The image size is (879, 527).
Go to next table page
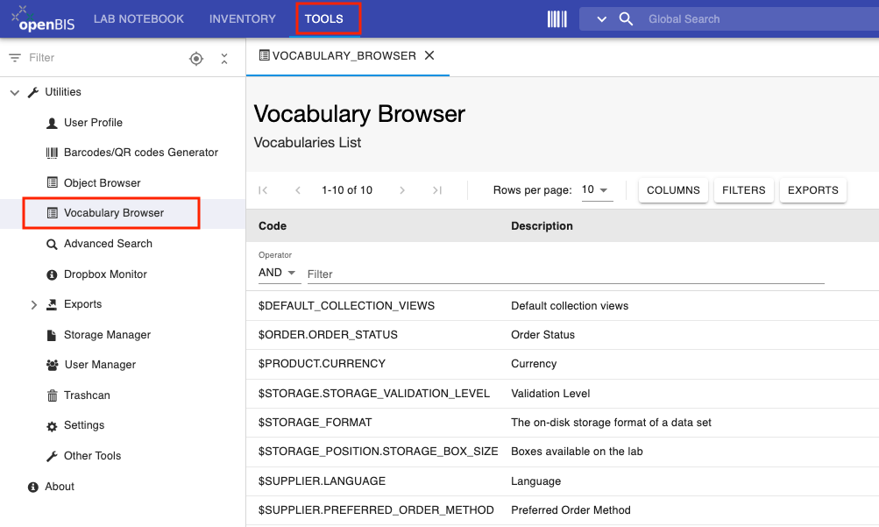tap(402, 190)
